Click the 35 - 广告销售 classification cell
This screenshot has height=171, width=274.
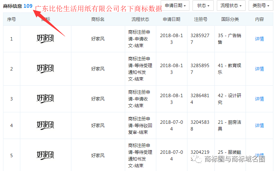(229, 39)
